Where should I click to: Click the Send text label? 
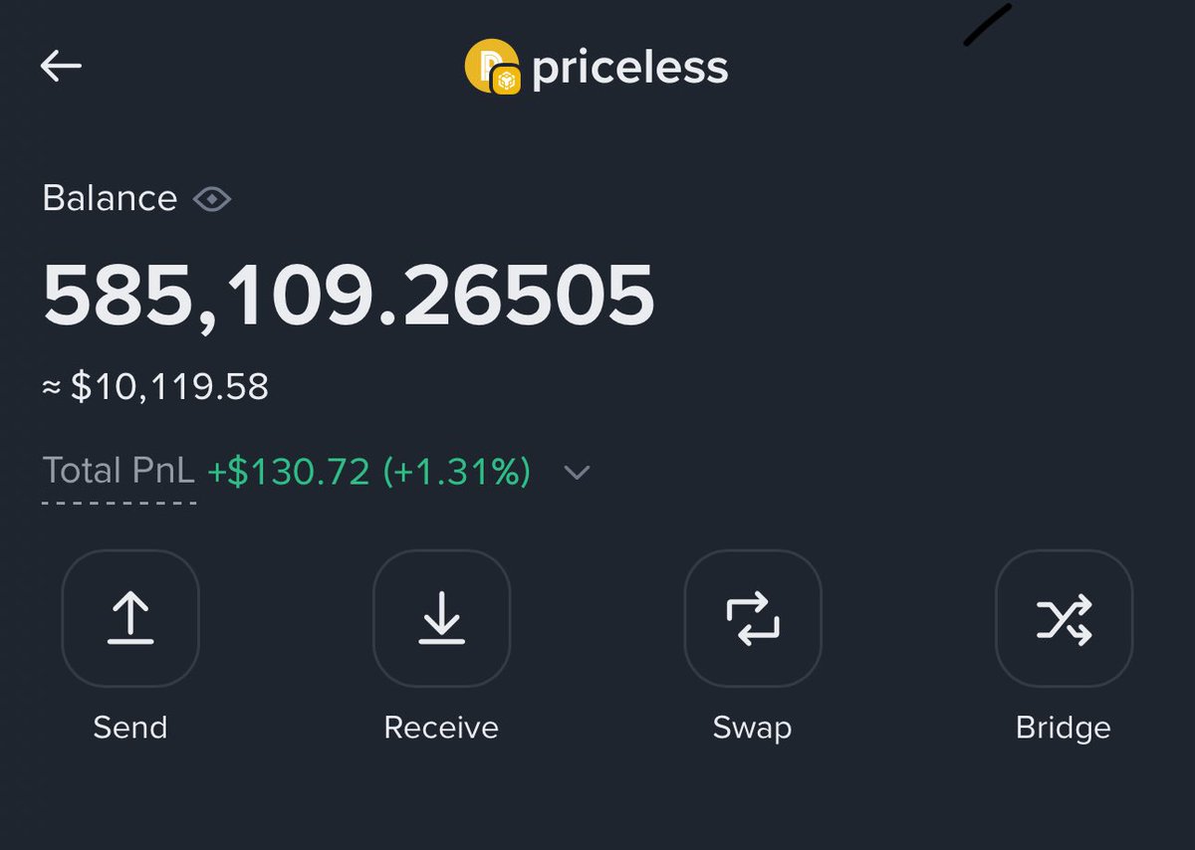click(130, 728)
